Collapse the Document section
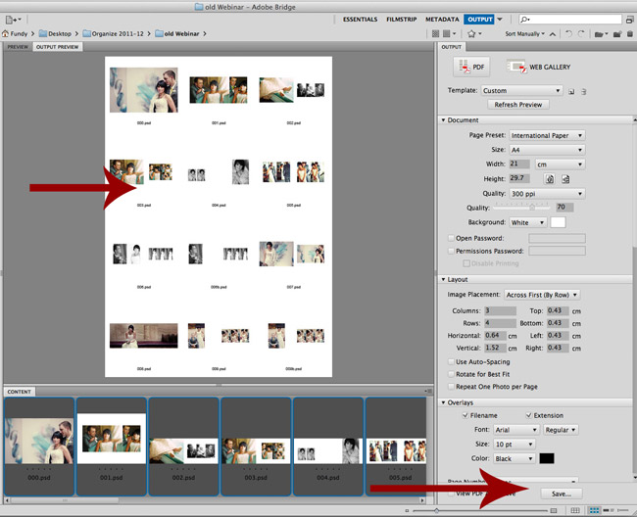 pos(443,120)
